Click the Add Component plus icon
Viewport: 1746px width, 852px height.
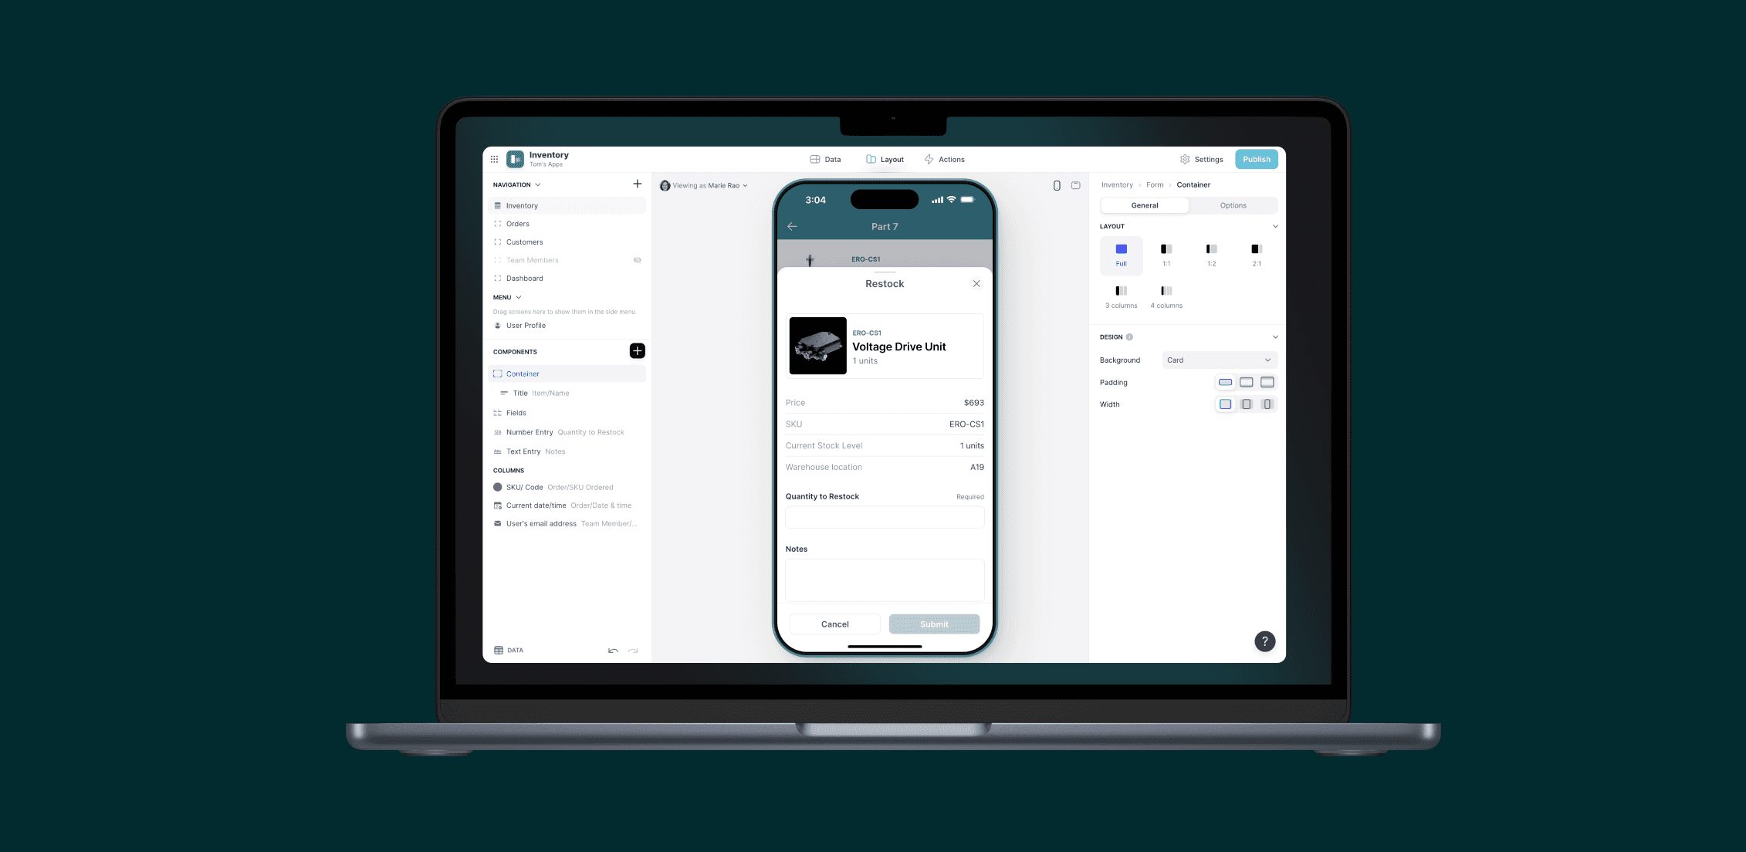tap(637, 351)
